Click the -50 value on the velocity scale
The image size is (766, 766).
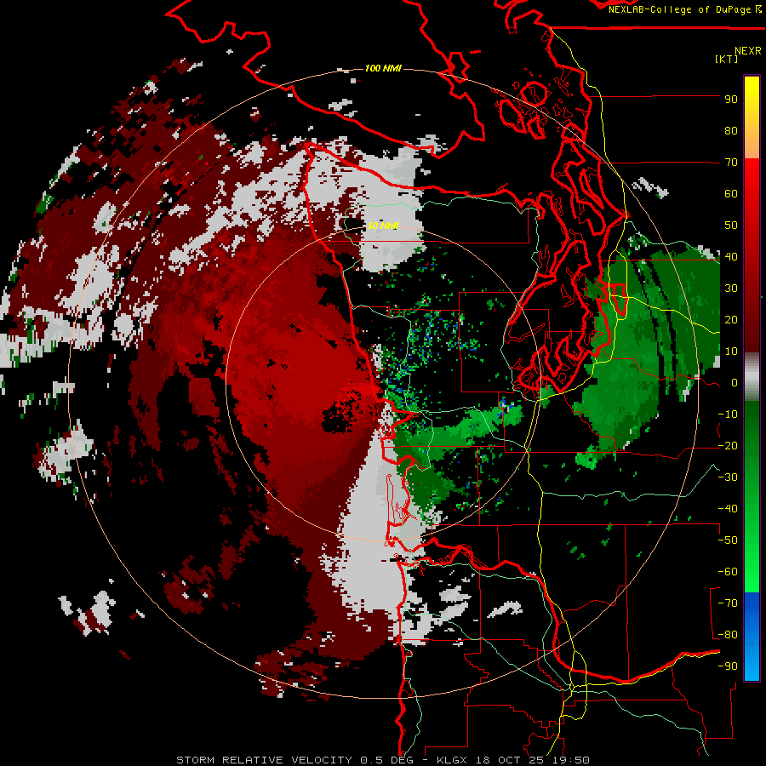click(x=728, y=540)
